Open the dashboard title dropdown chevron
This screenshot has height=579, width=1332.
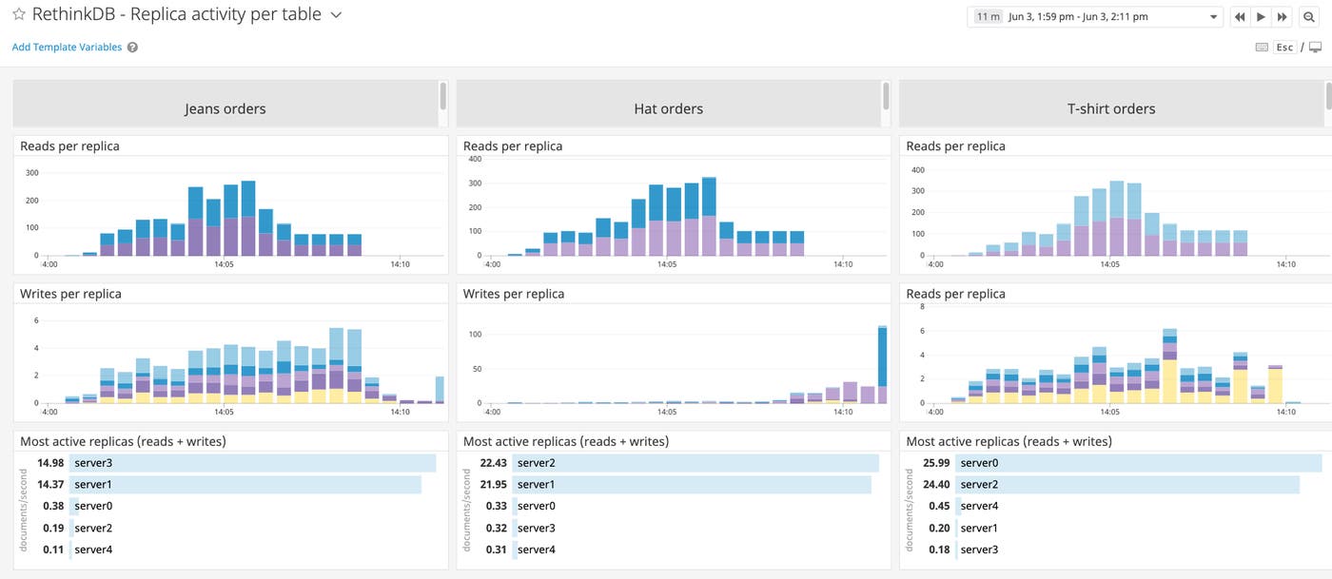point(335,15)
